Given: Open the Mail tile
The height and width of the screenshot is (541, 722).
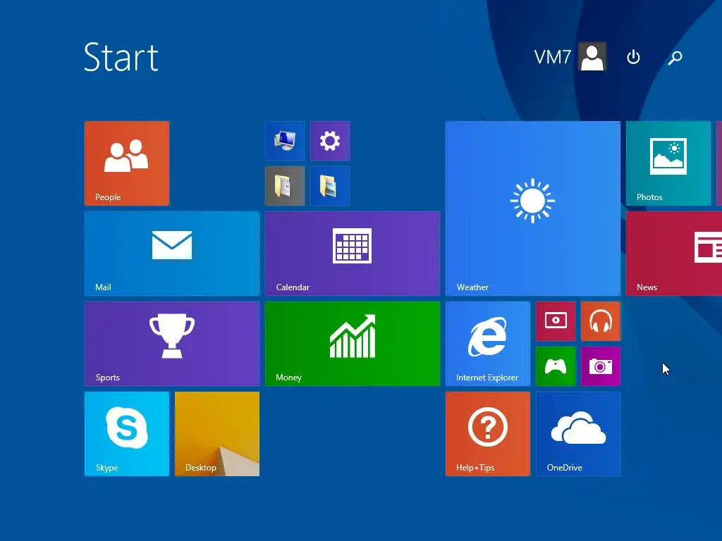Looking at the screenshot, I should point(172,254).
